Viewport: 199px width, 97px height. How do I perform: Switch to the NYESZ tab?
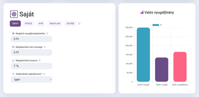[29, 23]
